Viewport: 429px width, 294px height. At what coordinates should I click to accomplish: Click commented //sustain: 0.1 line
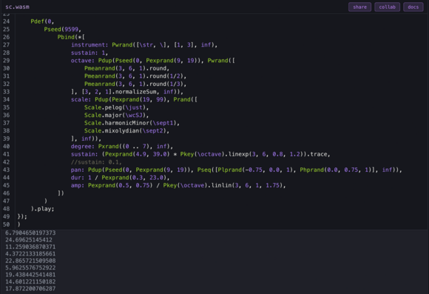coord(96,162)
